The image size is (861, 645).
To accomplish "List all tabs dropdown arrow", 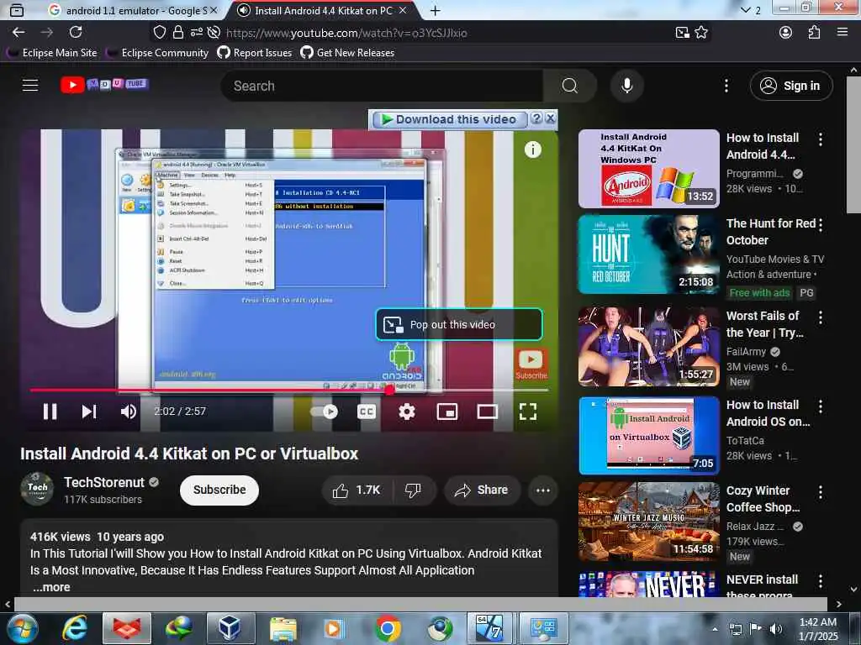I will point(745,10).
